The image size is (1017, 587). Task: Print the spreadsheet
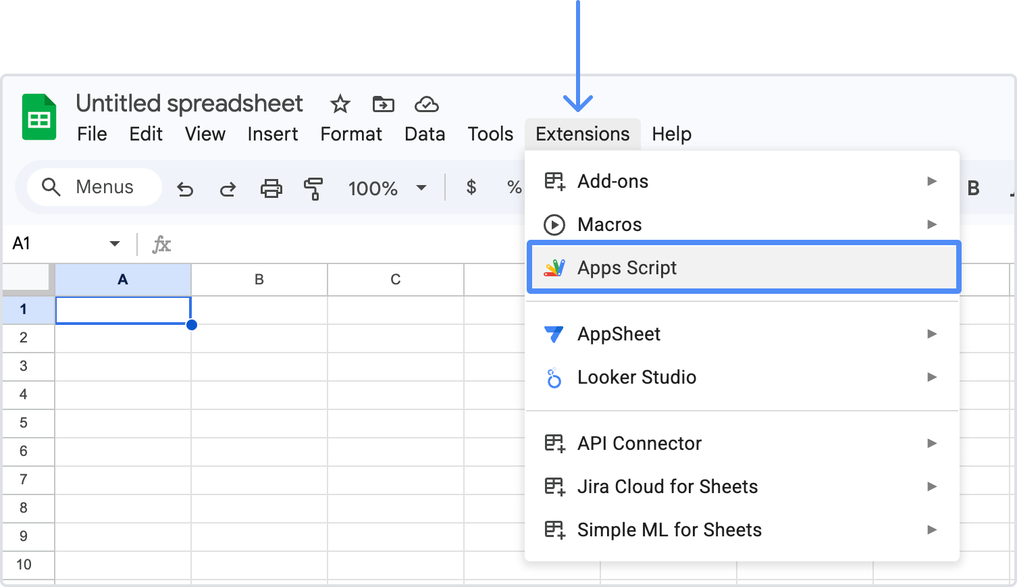point(271,188)
